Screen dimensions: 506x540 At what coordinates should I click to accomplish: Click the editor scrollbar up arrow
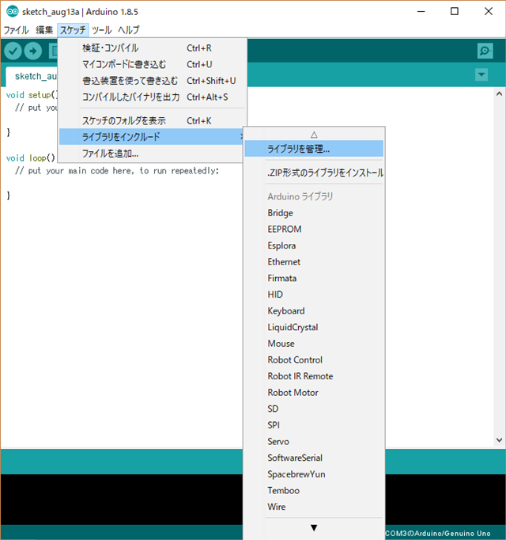[499, 93]
